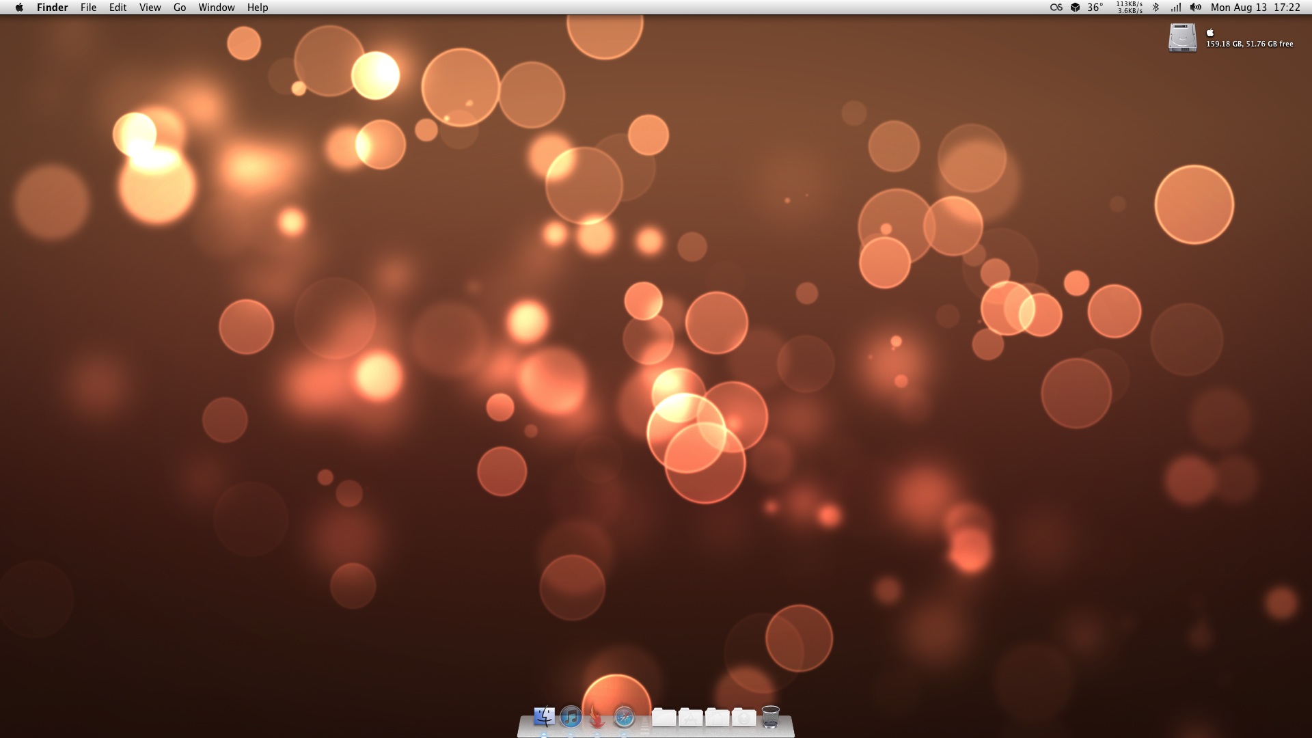Open the flame arrow app in Dock
1312x738 pixels.
pyautogui.click(x=597, y=717)
